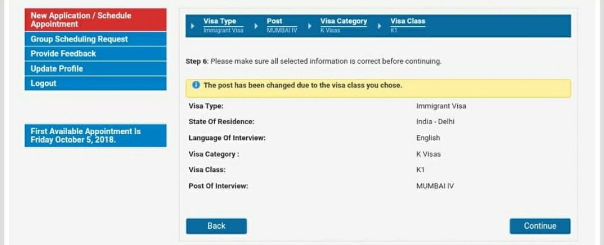The height and width of the screenshot is (245, 604).
Task: Click the MUMBAI IV post of interview value
Action: 435,186
